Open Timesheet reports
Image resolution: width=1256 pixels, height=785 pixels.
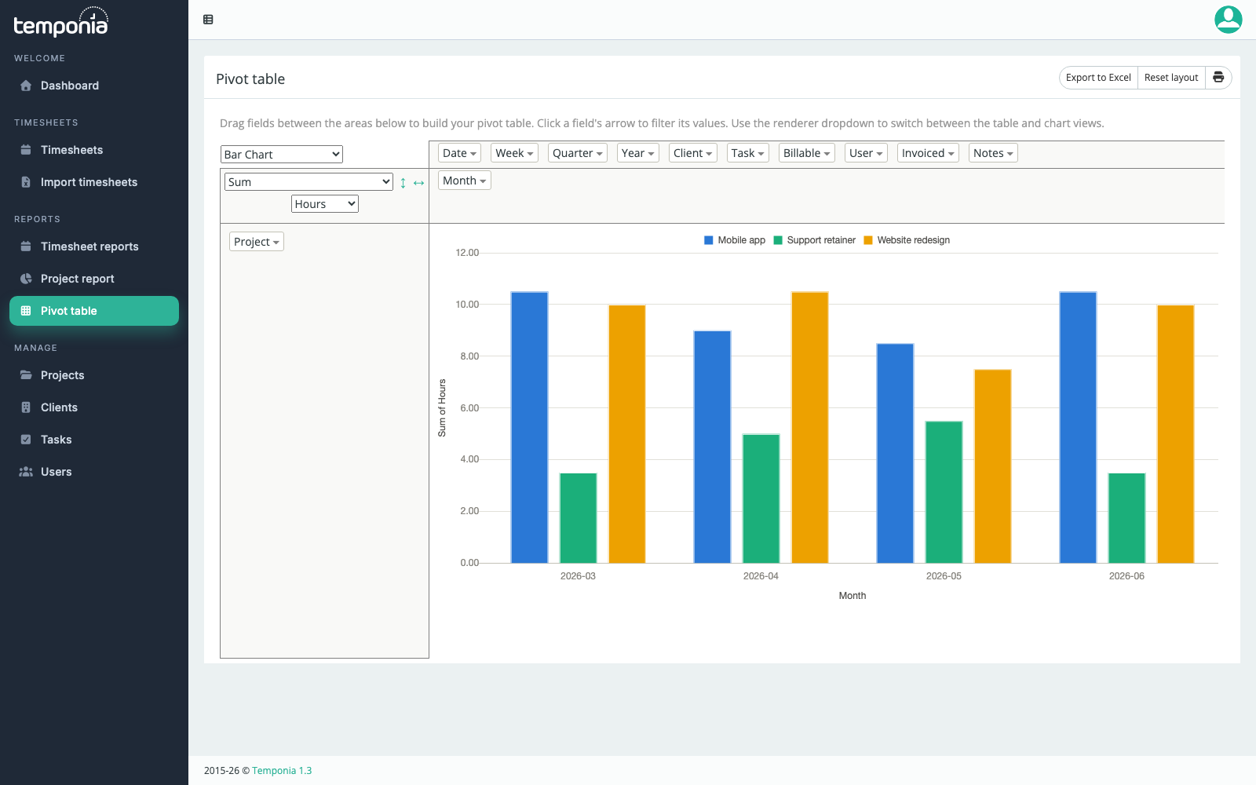(x=94, y=246)
